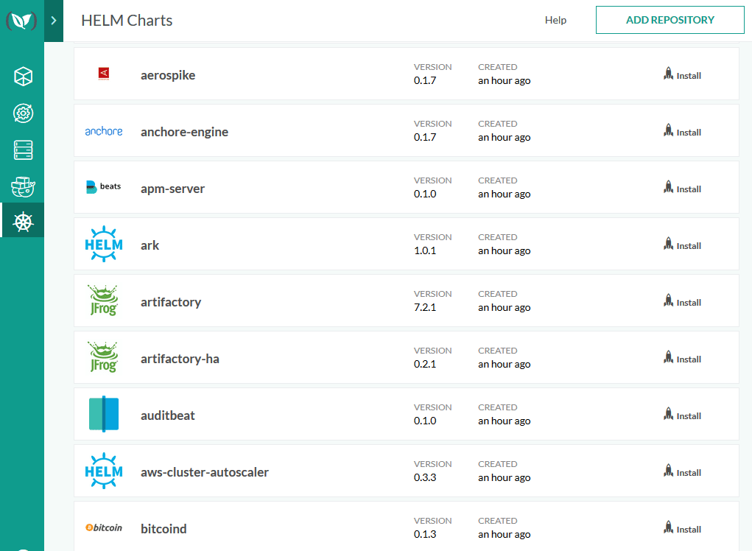Select the Helm wheel sidebar icon

click(x=24, y=220)
